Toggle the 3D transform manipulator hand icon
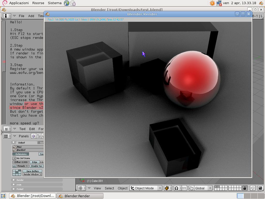The image size is (265, 199). (191, 188)
